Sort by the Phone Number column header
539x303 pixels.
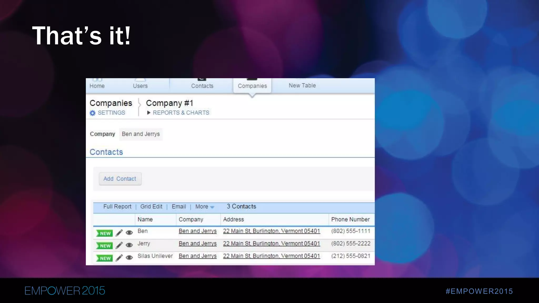click(x=350, y=219)
